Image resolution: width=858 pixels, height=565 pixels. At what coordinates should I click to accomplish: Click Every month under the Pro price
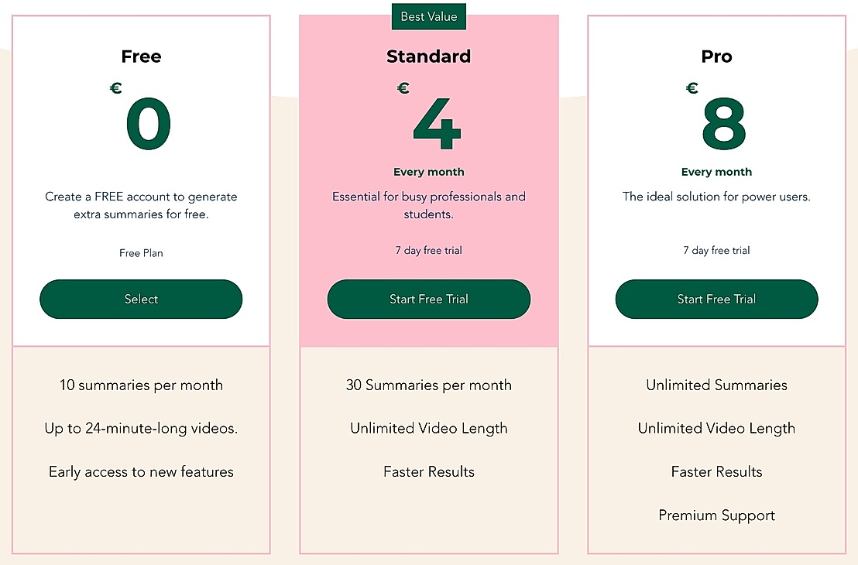[716, 172]
